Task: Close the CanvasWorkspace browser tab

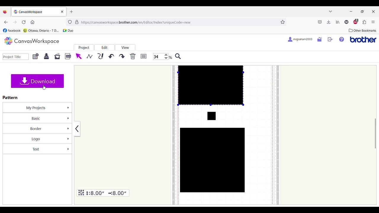Action: coord(62,12)
